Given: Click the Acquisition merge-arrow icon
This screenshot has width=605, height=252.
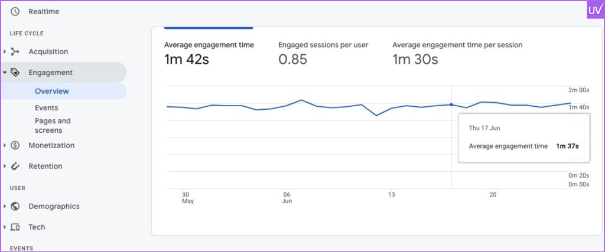Looking at the screenshot, I should tap(15, 52).
